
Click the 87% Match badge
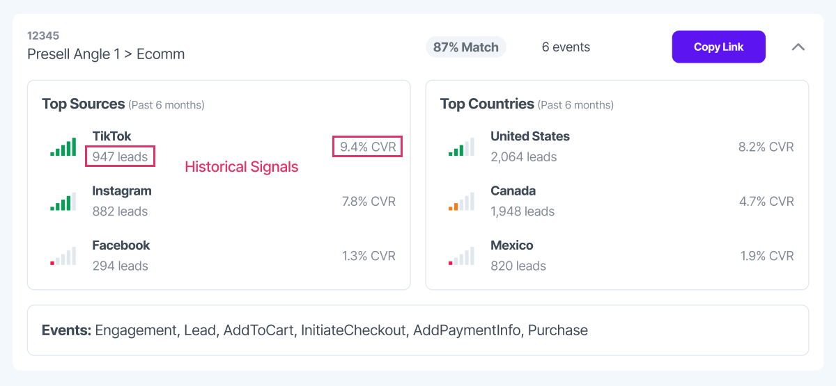[x=466, y=47]
